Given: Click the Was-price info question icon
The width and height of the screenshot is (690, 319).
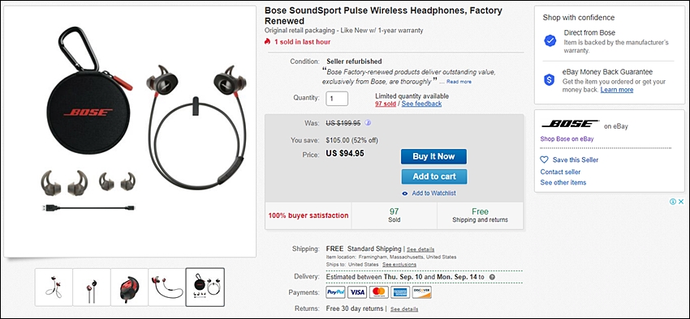Looking at the screenshot, I should click(x=368, y=123).
